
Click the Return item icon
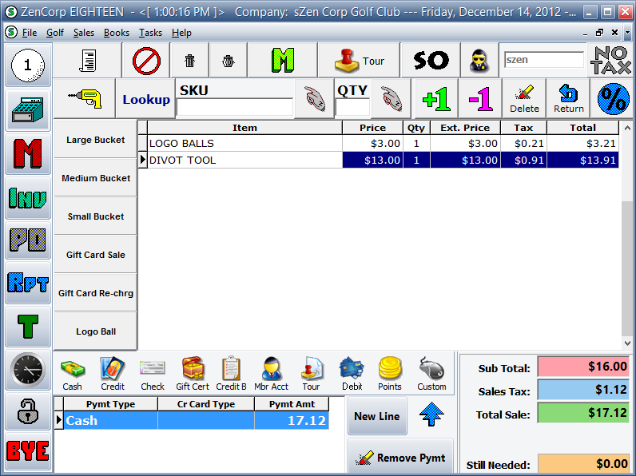coord(569,98)
